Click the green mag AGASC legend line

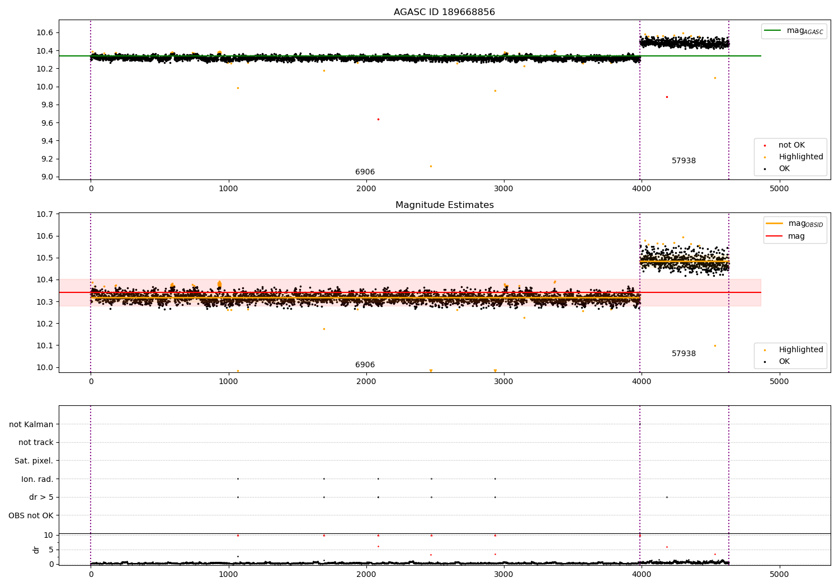click(x=773, y=31)
